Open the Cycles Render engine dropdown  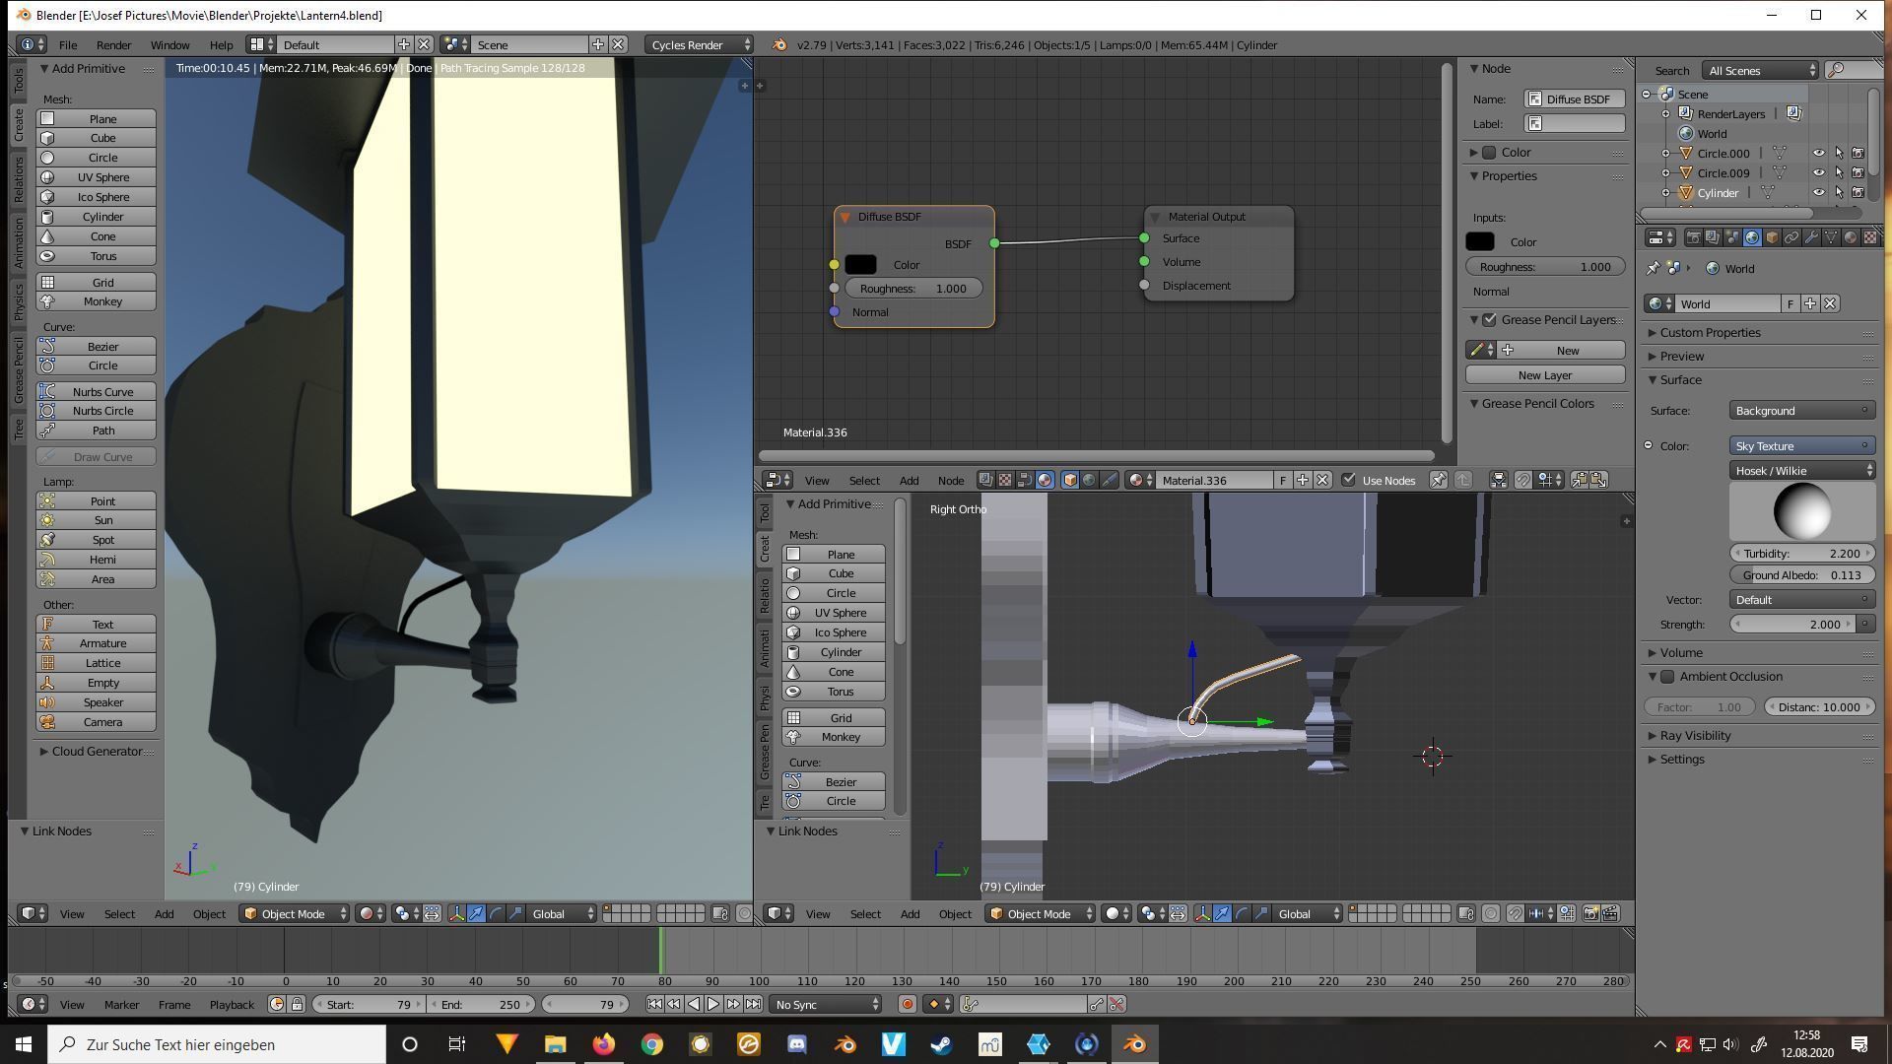pyautogui.click(x=700, y=44)
